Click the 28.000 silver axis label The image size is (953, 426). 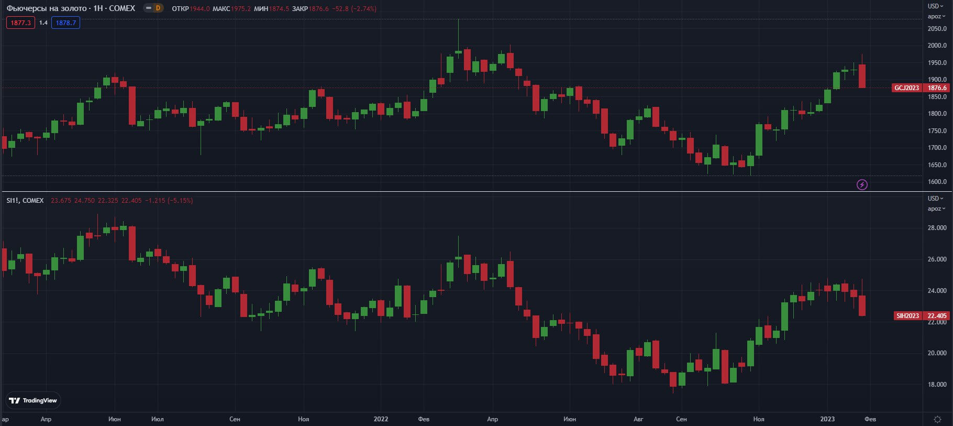(937, 228)
